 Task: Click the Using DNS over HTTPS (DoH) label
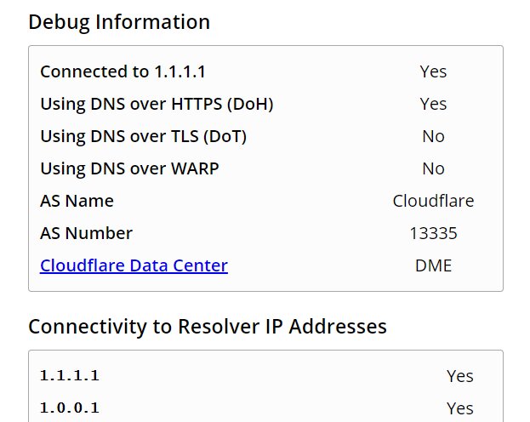tap(157, 104)
